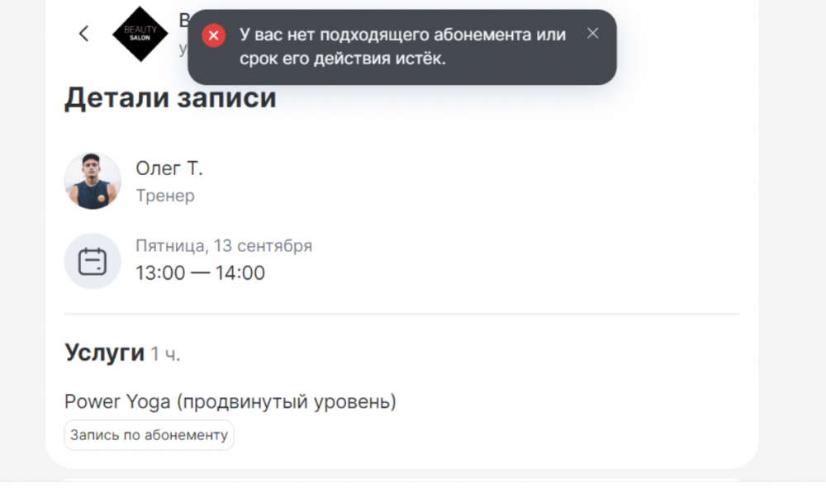Click the divider line above Услуги
This screenshot has height=488, width=826.
tap(401, 315)
